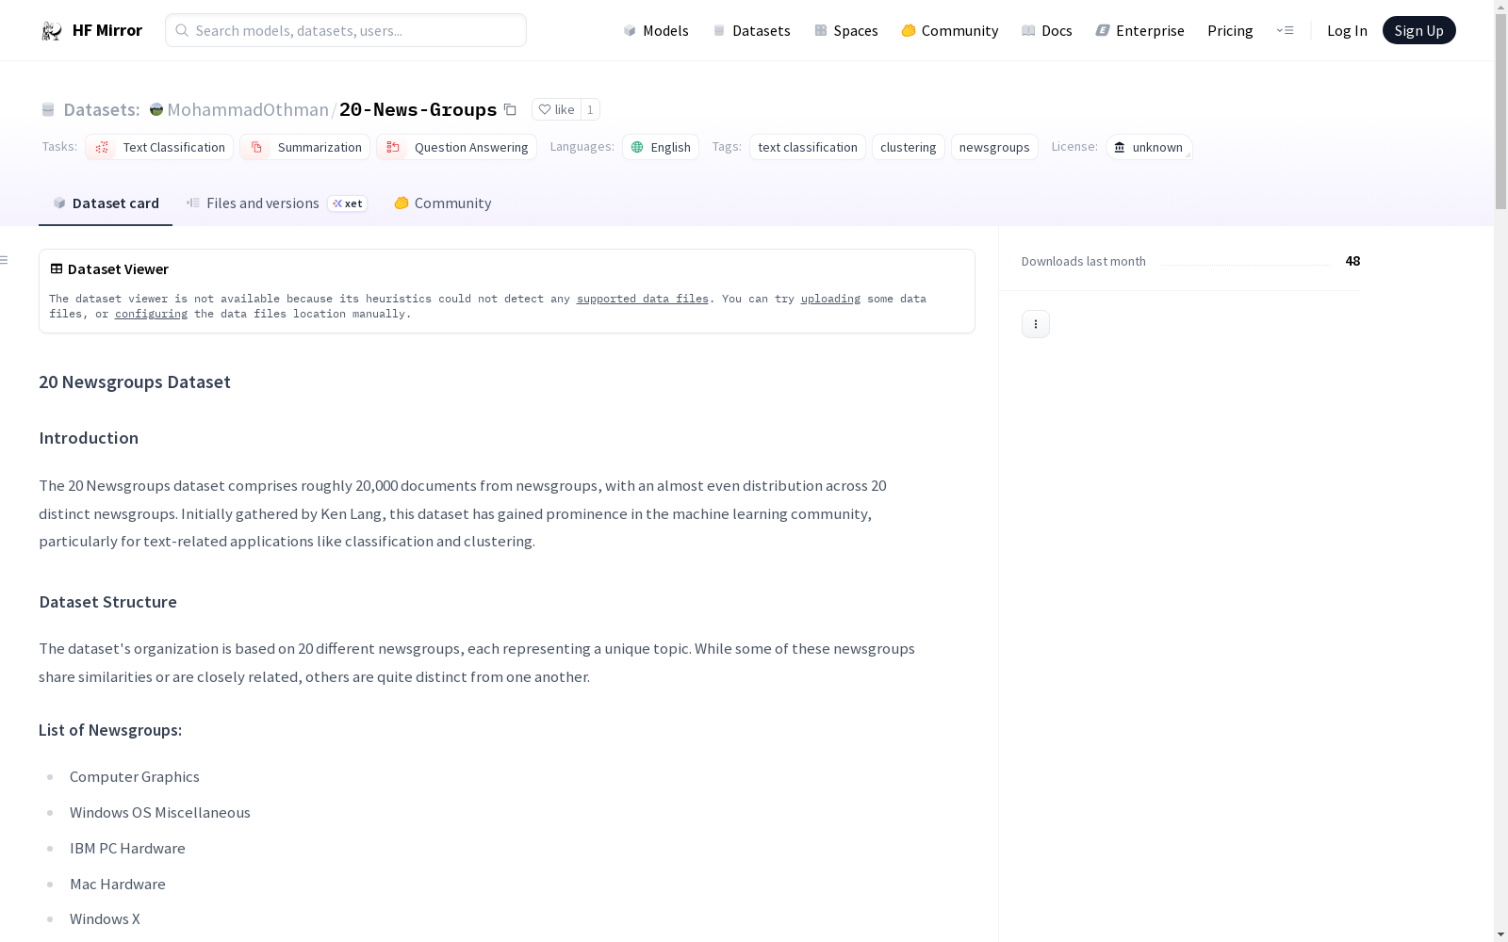Click the 20 Newsgroups Dataset heading
The image size is (1508, 942).
[135, 382]
